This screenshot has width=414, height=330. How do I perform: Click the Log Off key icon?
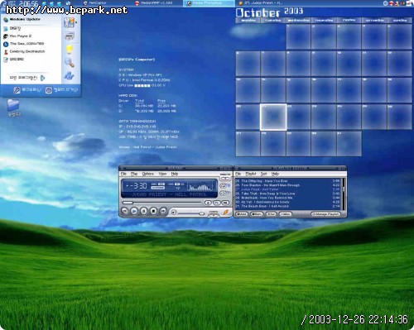pyautogui.click(x=17, y=90)
